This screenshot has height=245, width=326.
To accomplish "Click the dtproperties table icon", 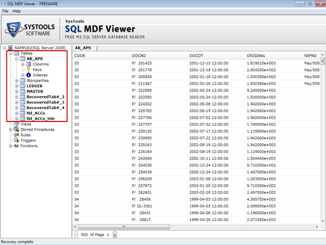I will pos(22,81).
